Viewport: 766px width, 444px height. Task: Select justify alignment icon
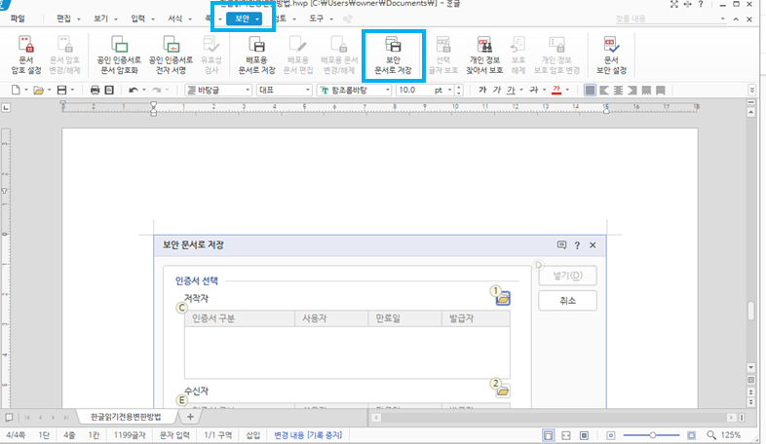point(591,91)
